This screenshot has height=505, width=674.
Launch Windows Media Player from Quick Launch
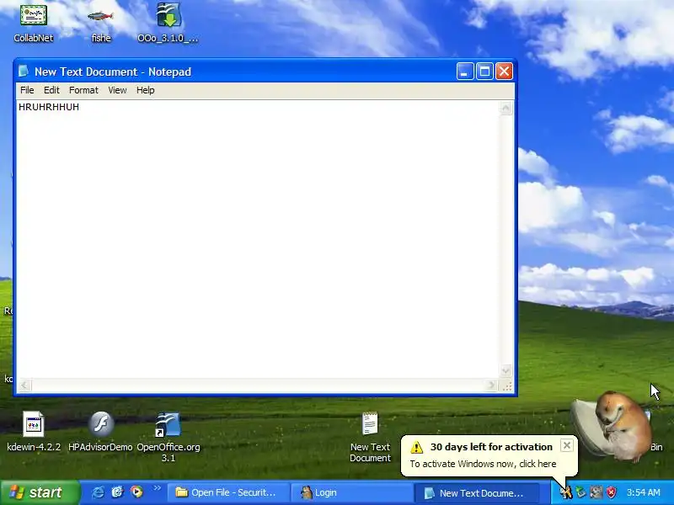click(136, 492)
